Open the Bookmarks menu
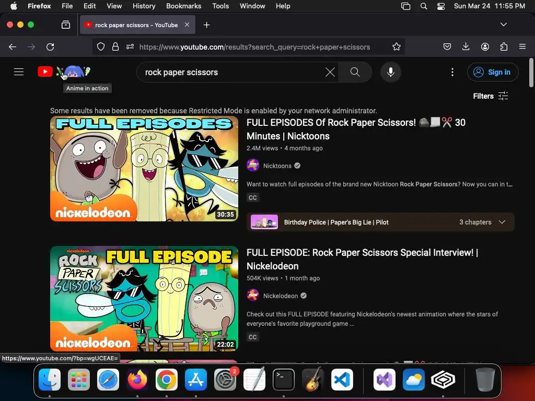The image size is (535, 401). pos(183,6)
